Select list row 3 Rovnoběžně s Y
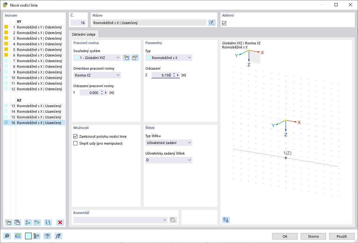Screen dimensions: 358x243 pos(34,38)
